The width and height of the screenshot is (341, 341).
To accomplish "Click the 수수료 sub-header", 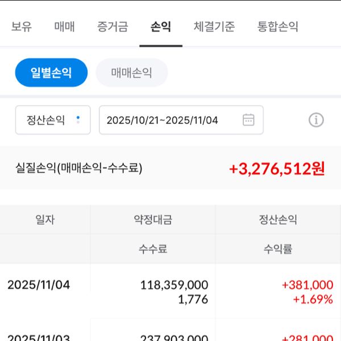I will click(x=153, y=249).
